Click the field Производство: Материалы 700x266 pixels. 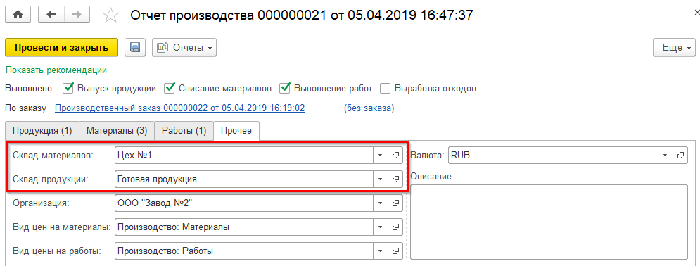[x=243, y=227]
